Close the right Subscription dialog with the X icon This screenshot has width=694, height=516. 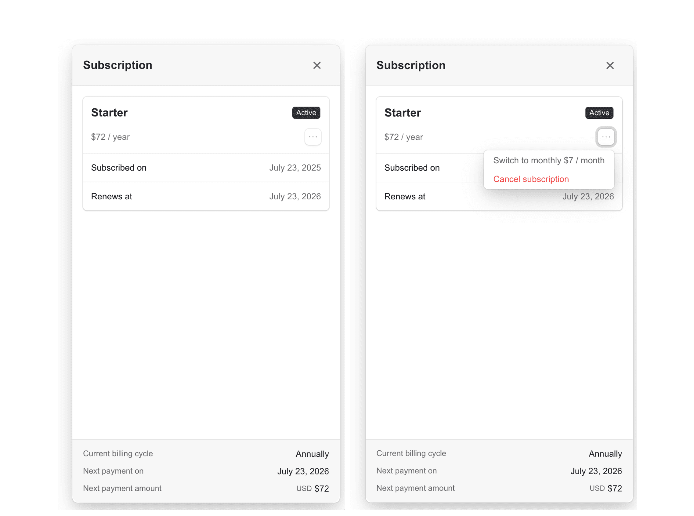(610, 65)
